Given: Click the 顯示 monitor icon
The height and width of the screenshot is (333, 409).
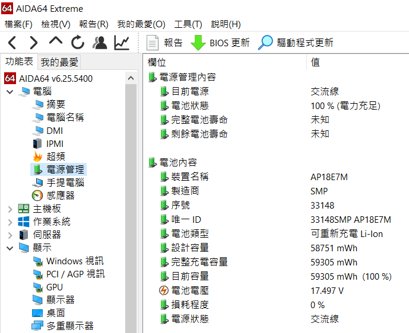Looking at the screenshot, I should [24, 248].
